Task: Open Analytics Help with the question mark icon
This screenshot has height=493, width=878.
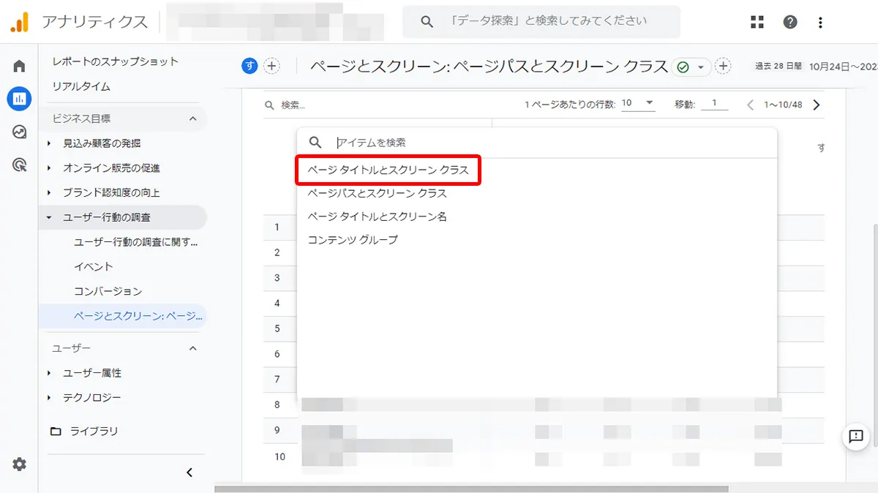Action: (790, 21)
